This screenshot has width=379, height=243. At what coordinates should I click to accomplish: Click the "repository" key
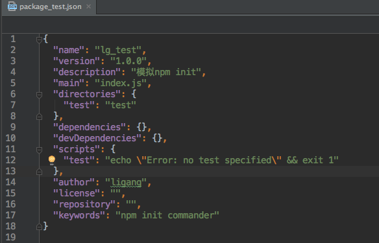click(x=84, y=204)
